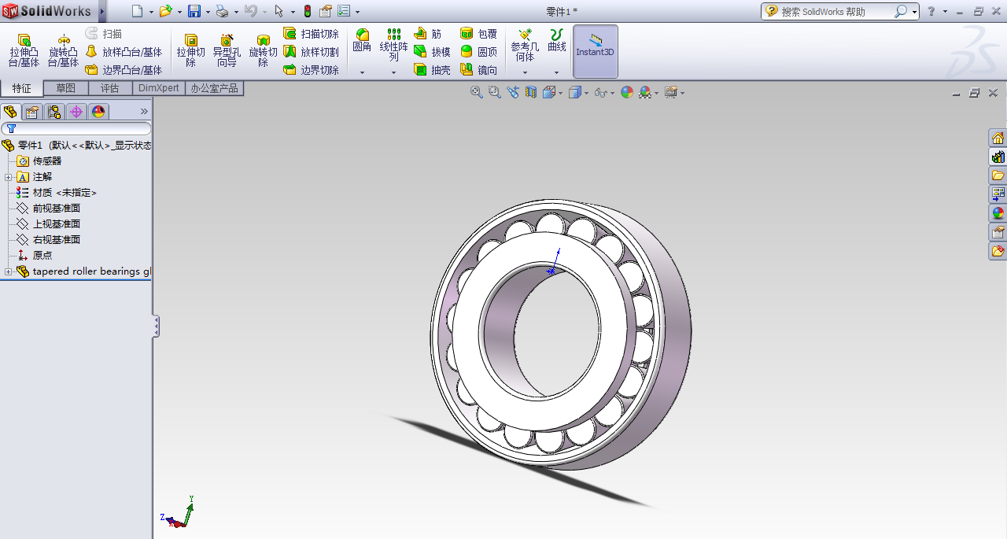This screenshot has width=1007, height=539.
Task: Select the 旋转凸台/基体 revolve boss tool
Action: (x=63, y=50)
